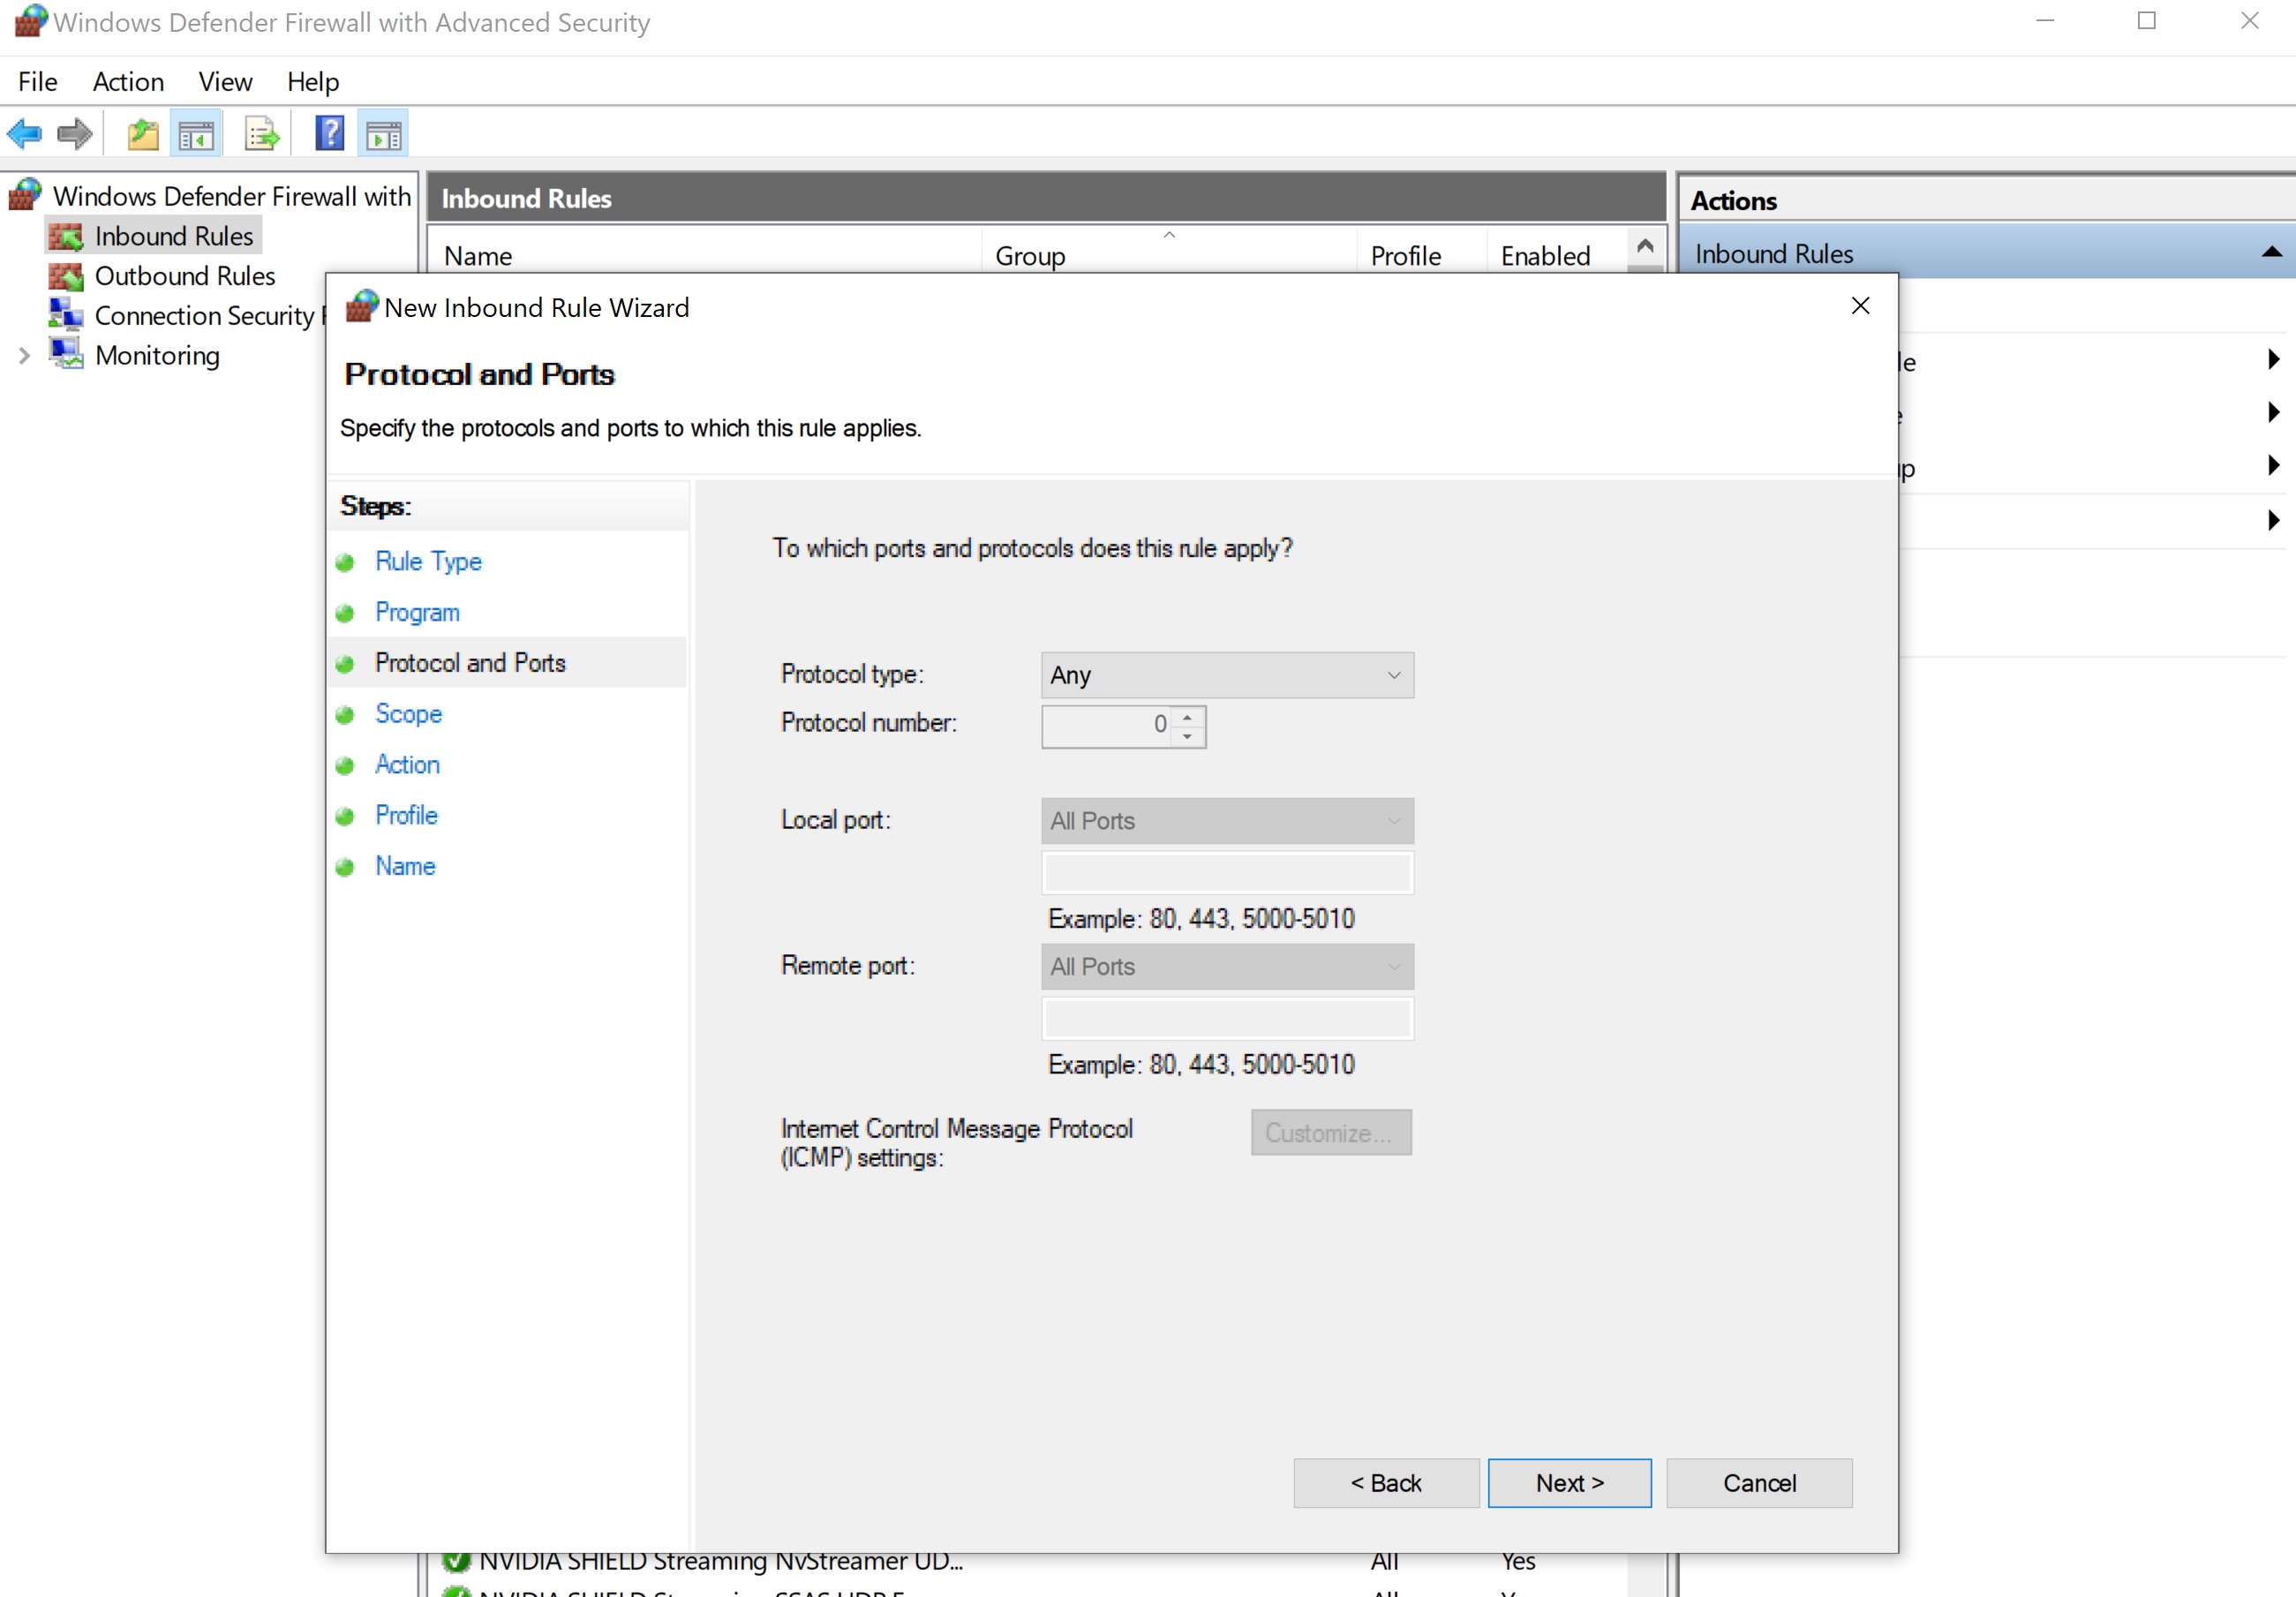Click the firewall root node icon in tree
The width and height of the screenshot is (2296, 1597).
(26, 195)
